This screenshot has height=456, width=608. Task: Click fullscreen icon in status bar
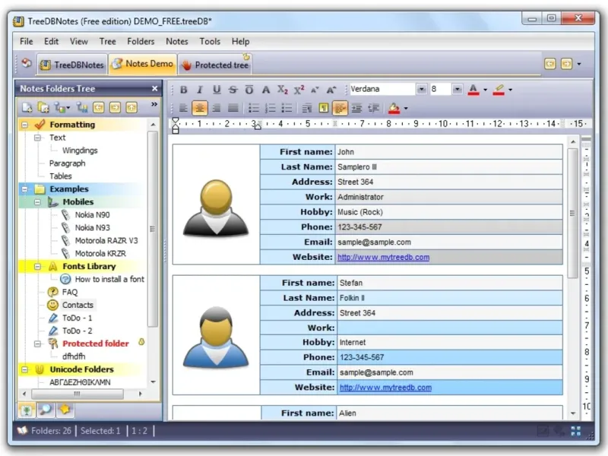576,431
